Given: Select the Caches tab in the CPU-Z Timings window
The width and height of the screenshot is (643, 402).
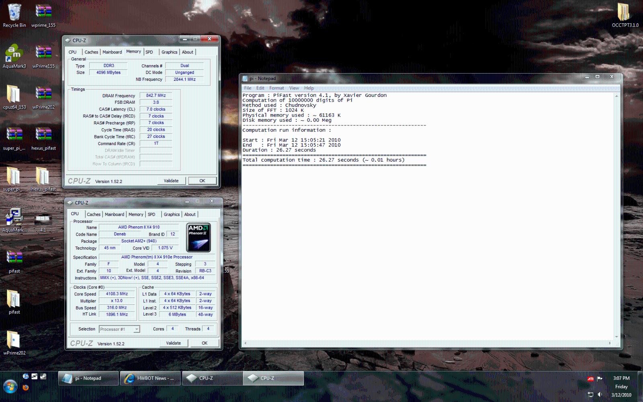Looking at the screenshot, I should click(91, 52).
